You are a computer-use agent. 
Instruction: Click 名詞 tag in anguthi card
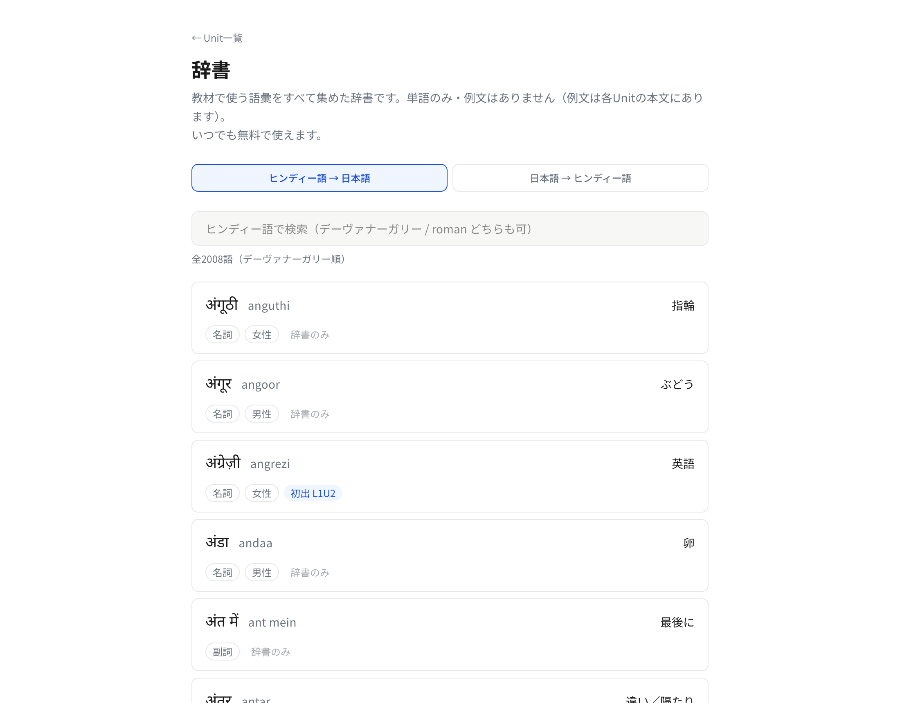coord(222,334)
